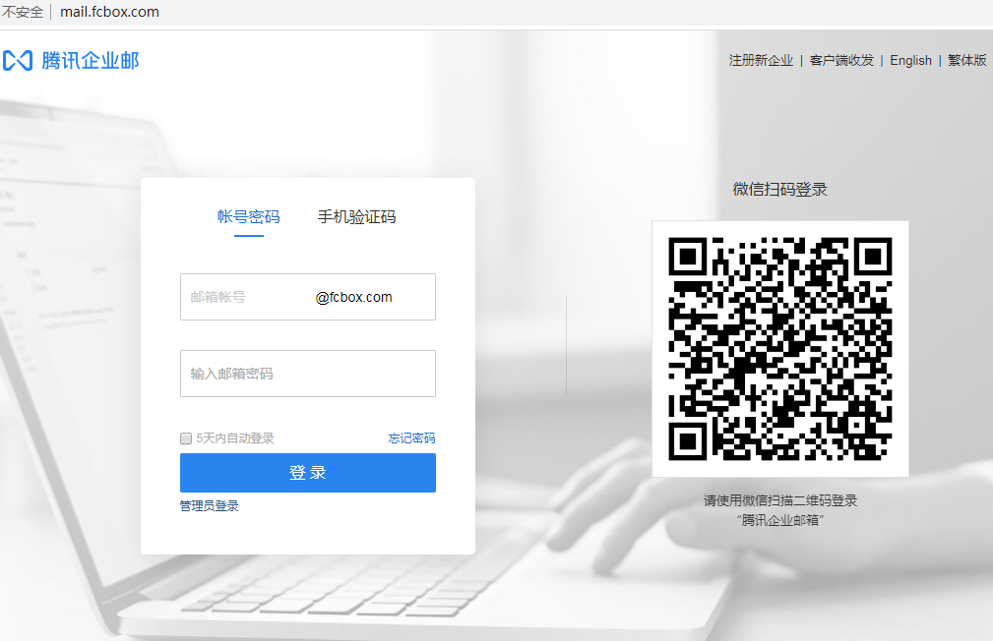Click the 输入邮箱密码 password field
The width and height of the screenshot is (993, 641).
click(x=307, y=374)
